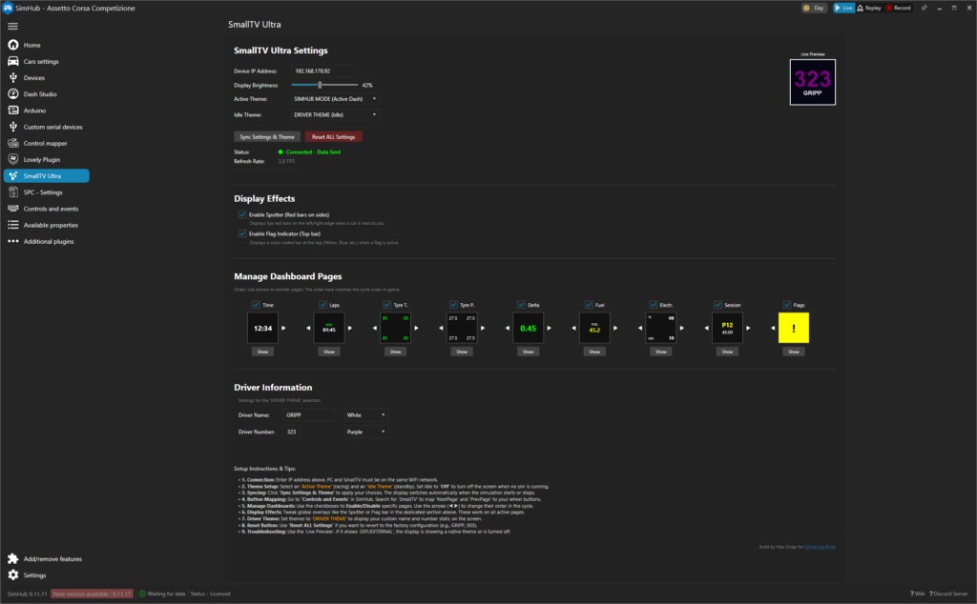The image size is (977, 604).
Task: Uncheck the Tyre P. page checkbox
Action: pyautogui.click(x=453, y=305)
